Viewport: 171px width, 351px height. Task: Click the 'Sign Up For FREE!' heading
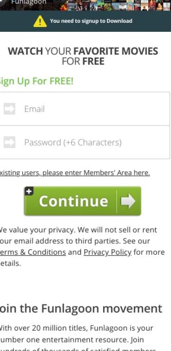[37, 81]
